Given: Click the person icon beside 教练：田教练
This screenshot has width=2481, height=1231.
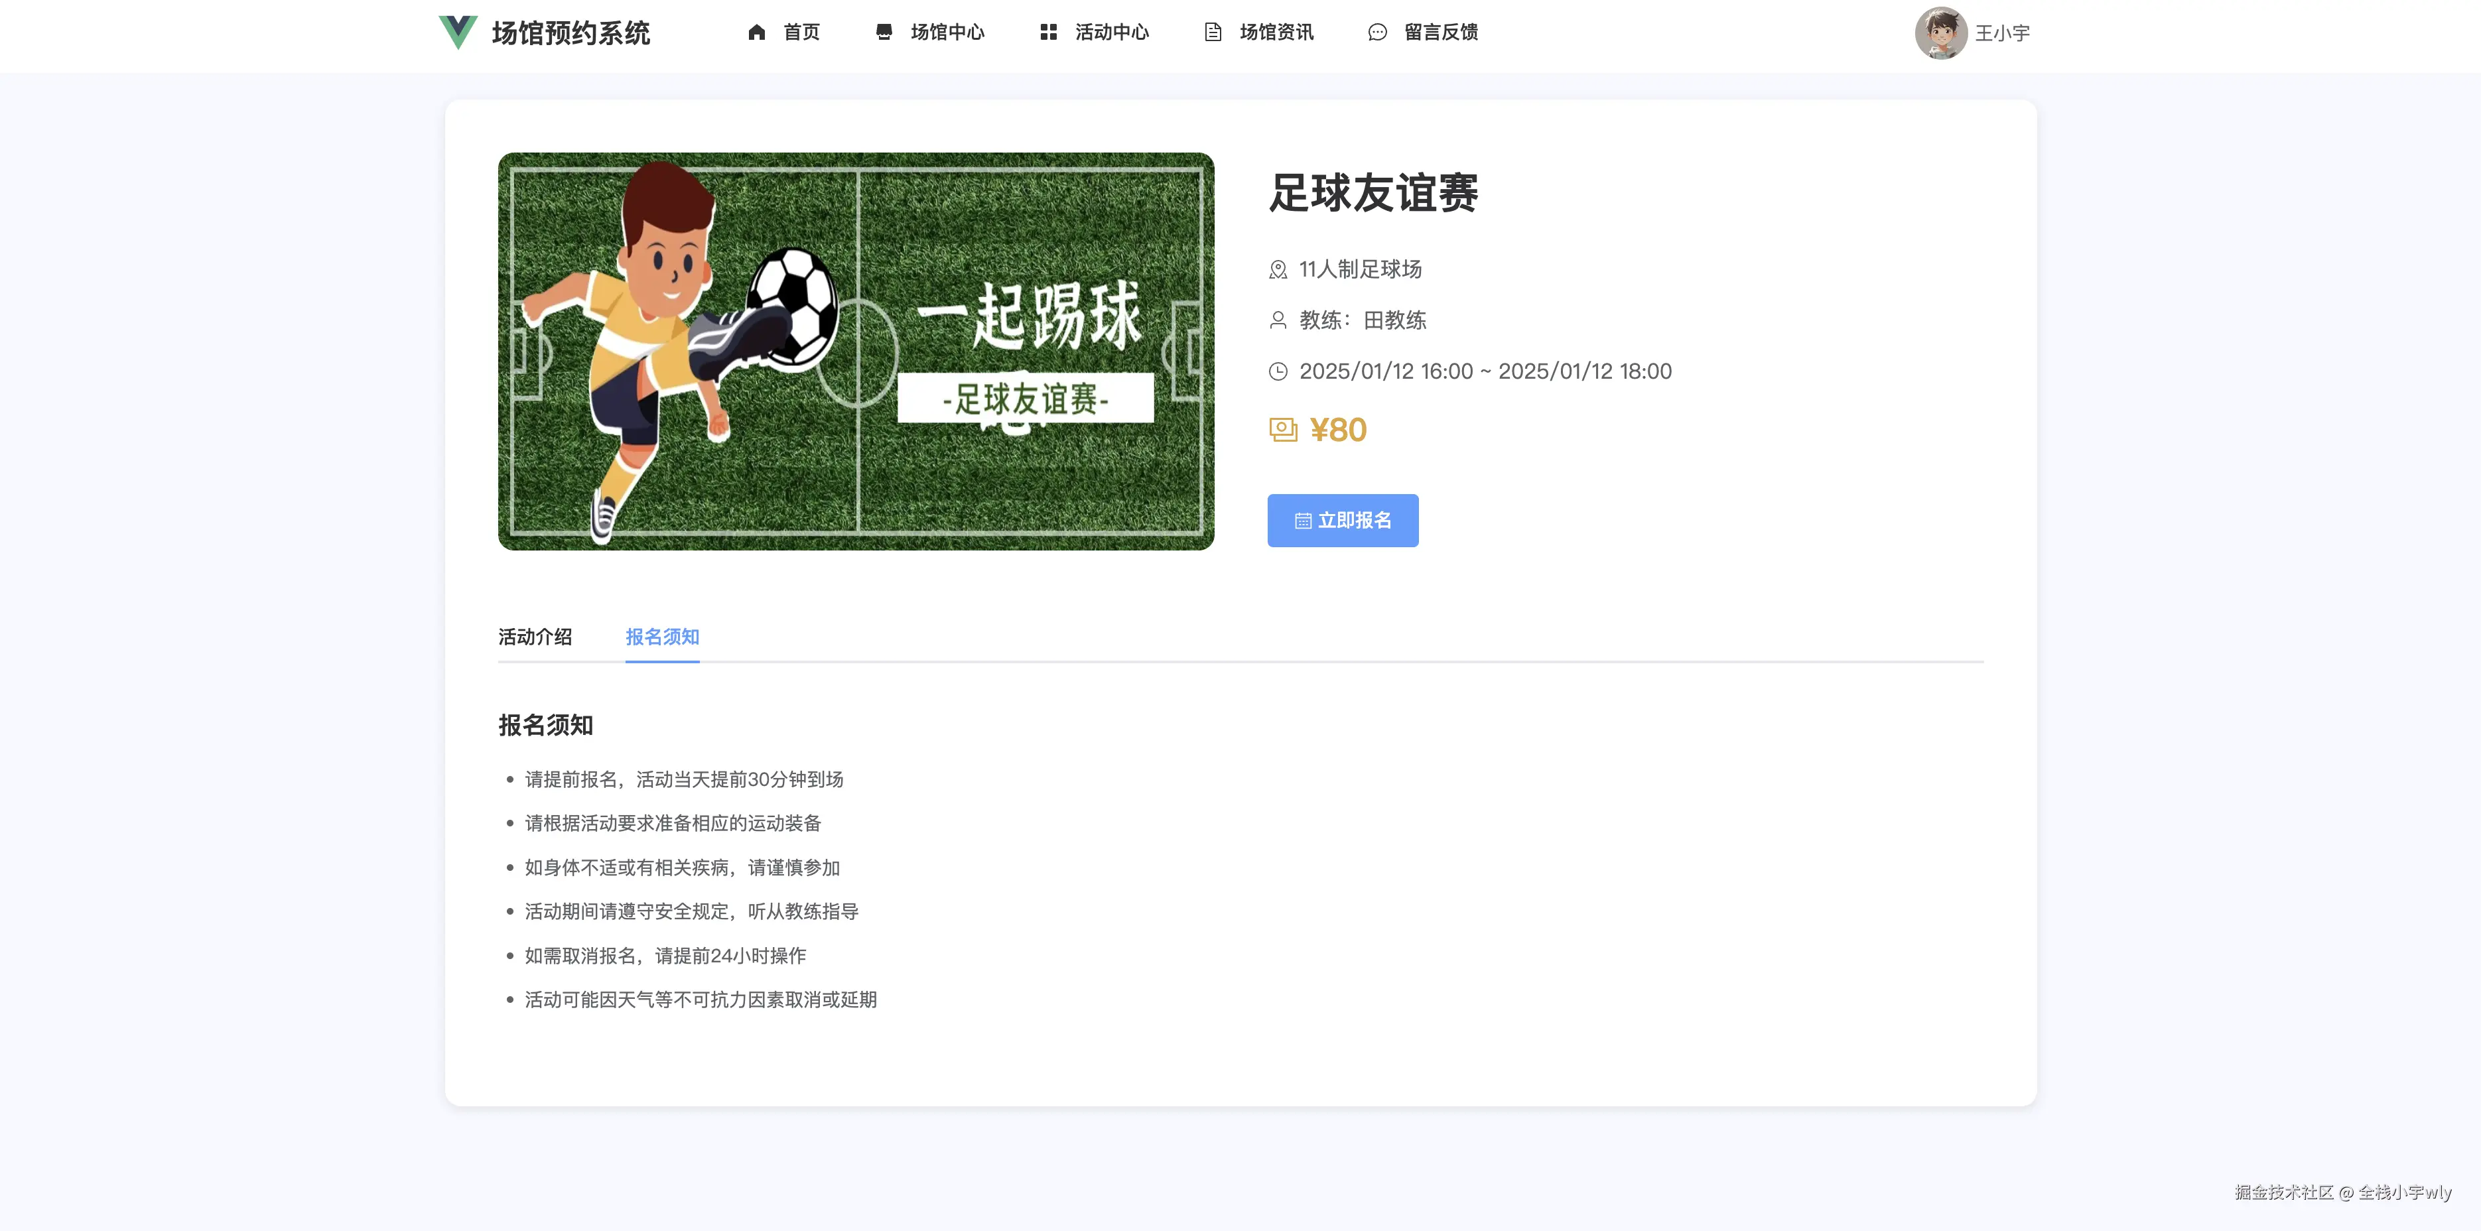Looking at the screenshot, I should point(1278,321).
